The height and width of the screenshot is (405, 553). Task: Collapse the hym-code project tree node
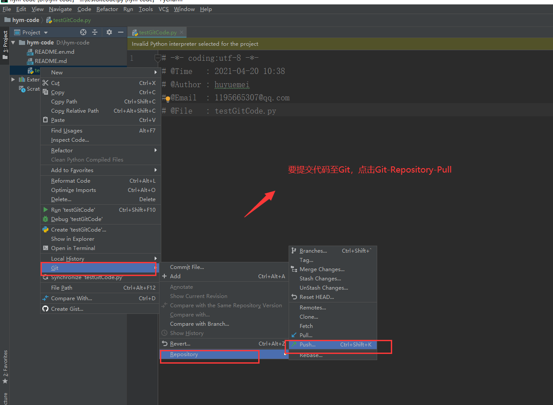13,43
